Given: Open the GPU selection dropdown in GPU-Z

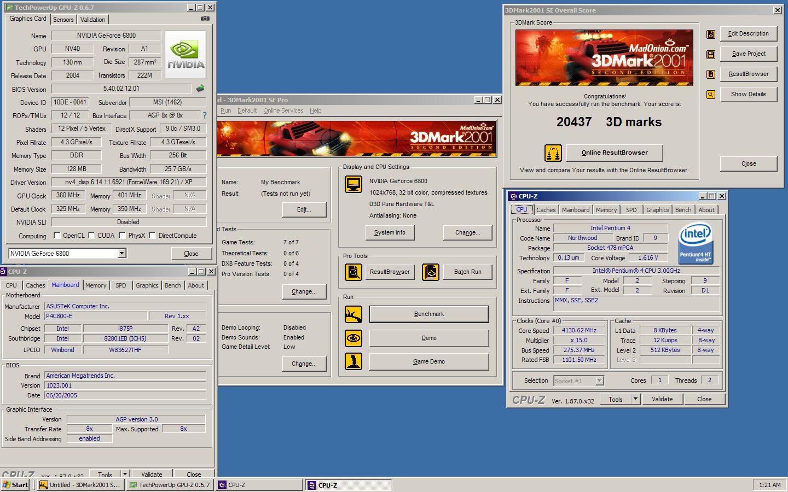Looking at the screenshot, I should pyautogui.click(x=122, y=253).
